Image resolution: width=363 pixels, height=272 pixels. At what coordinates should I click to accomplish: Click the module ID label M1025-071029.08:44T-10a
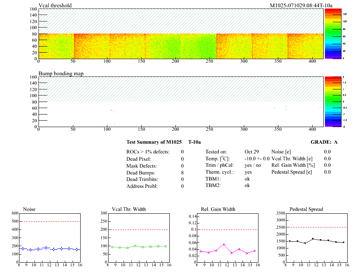301,5
